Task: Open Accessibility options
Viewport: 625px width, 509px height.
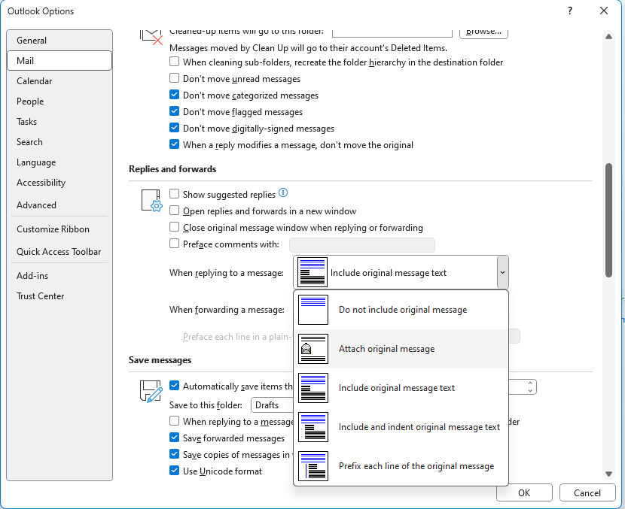Action: point(59,183)
